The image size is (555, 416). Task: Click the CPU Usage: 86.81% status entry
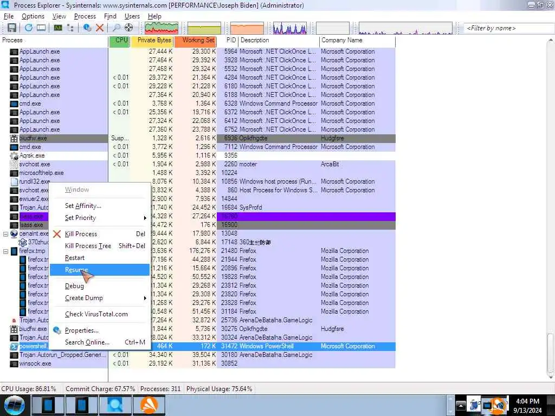point(29,389)
